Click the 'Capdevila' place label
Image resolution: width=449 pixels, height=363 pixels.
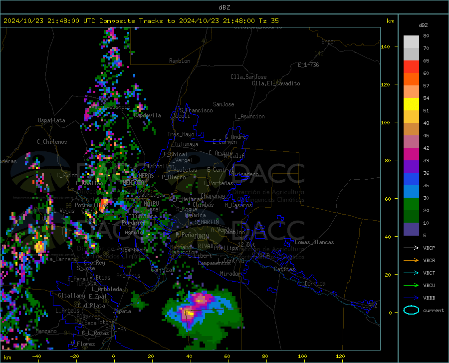[148, 115]
